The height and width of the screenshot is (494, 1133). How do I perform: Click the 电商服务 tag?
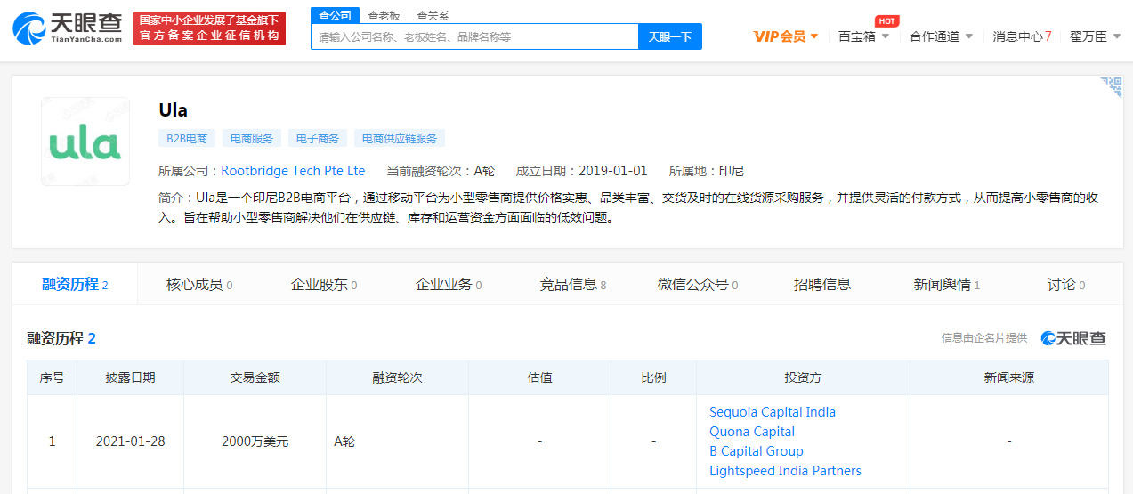tap(252, 139)
